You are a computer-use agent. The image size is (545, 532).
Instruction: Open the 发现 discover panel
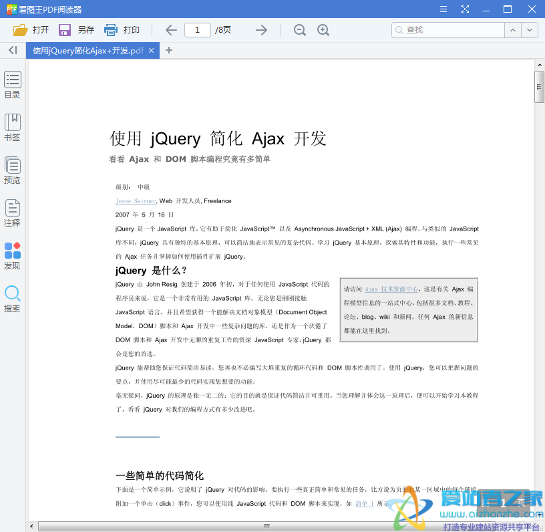(13, 256)
